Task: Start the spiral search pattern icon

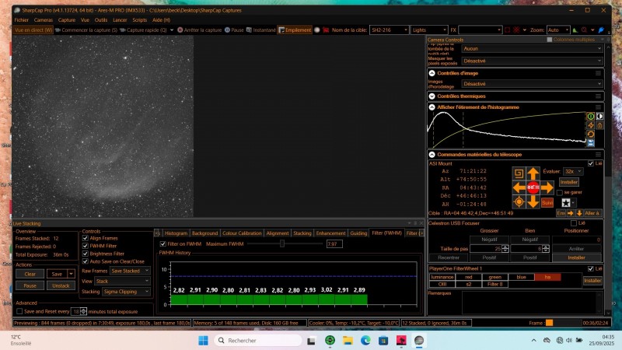Action: (x=519, y=173)
